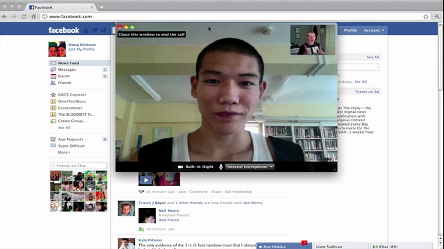
Task: Click the browser forward arrow
Action: 14,16
